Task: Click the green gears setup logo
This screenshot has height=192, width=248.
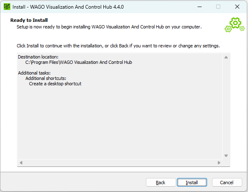Action: pos(235,24)
